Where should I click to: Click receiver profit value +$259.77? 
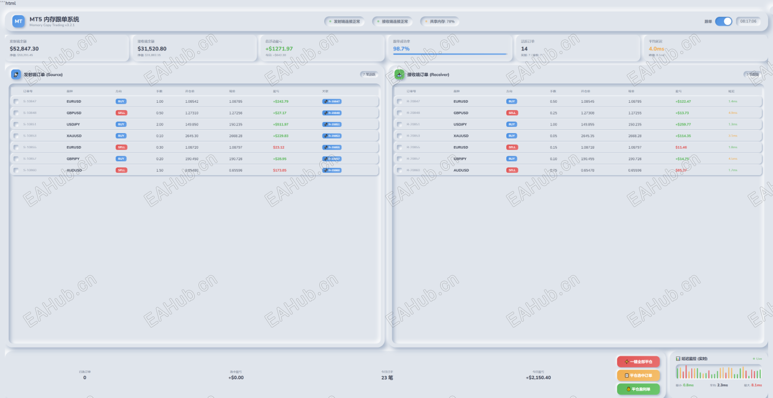tap(683, 124)
